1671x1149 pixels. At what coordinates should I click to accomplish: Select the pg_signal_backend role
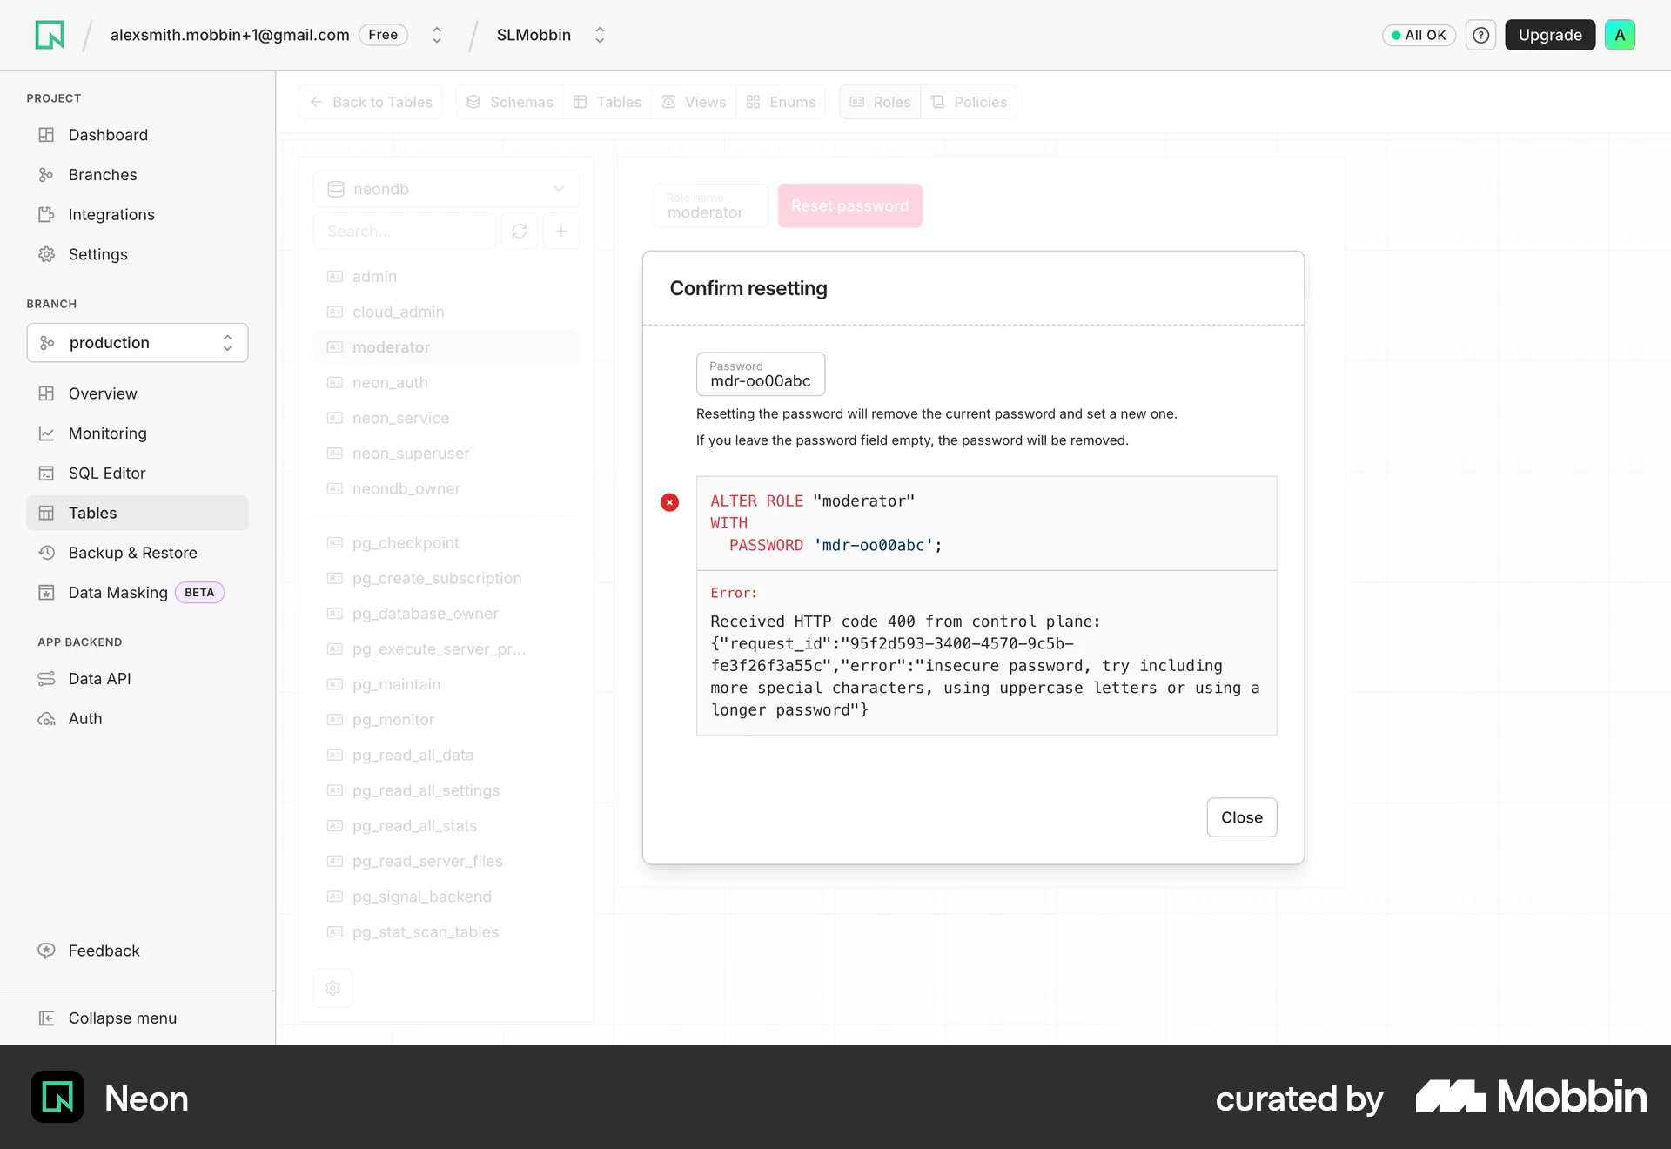pyautogui.click(x=446, y=897)
